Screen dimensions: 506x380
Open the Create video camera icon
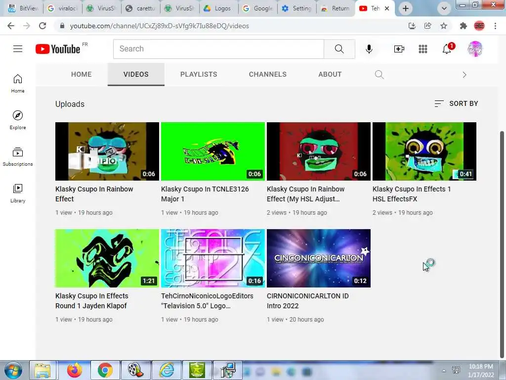click(x=399, y=49)
